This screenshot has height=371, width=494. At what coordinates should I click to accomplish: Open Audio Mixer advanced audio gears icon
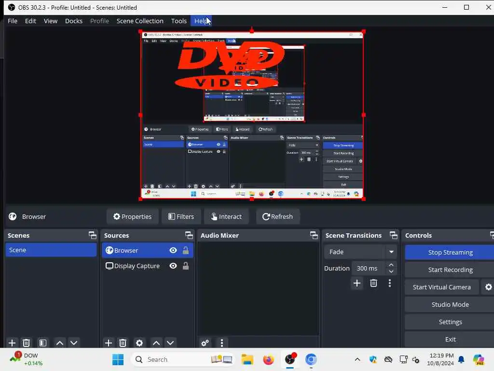(205, 342)
